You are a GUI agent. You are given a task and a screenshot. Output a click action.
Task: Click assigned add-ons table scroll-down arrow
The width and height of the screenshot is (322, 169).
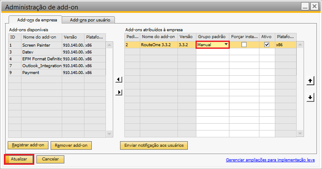tap(300, 133)
